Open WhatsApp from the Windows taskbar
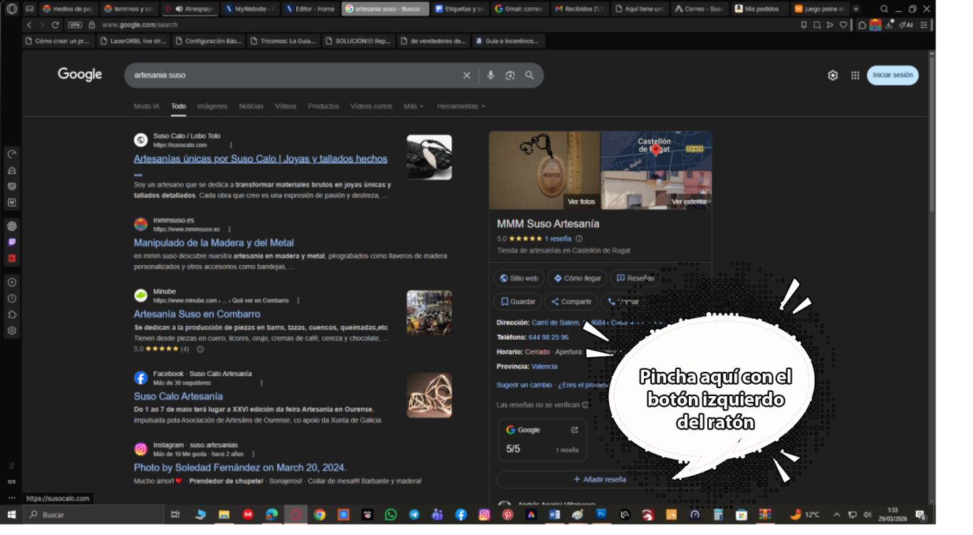Screen dimensions: 973x535 pyautogui.click(x=390, y=514)
